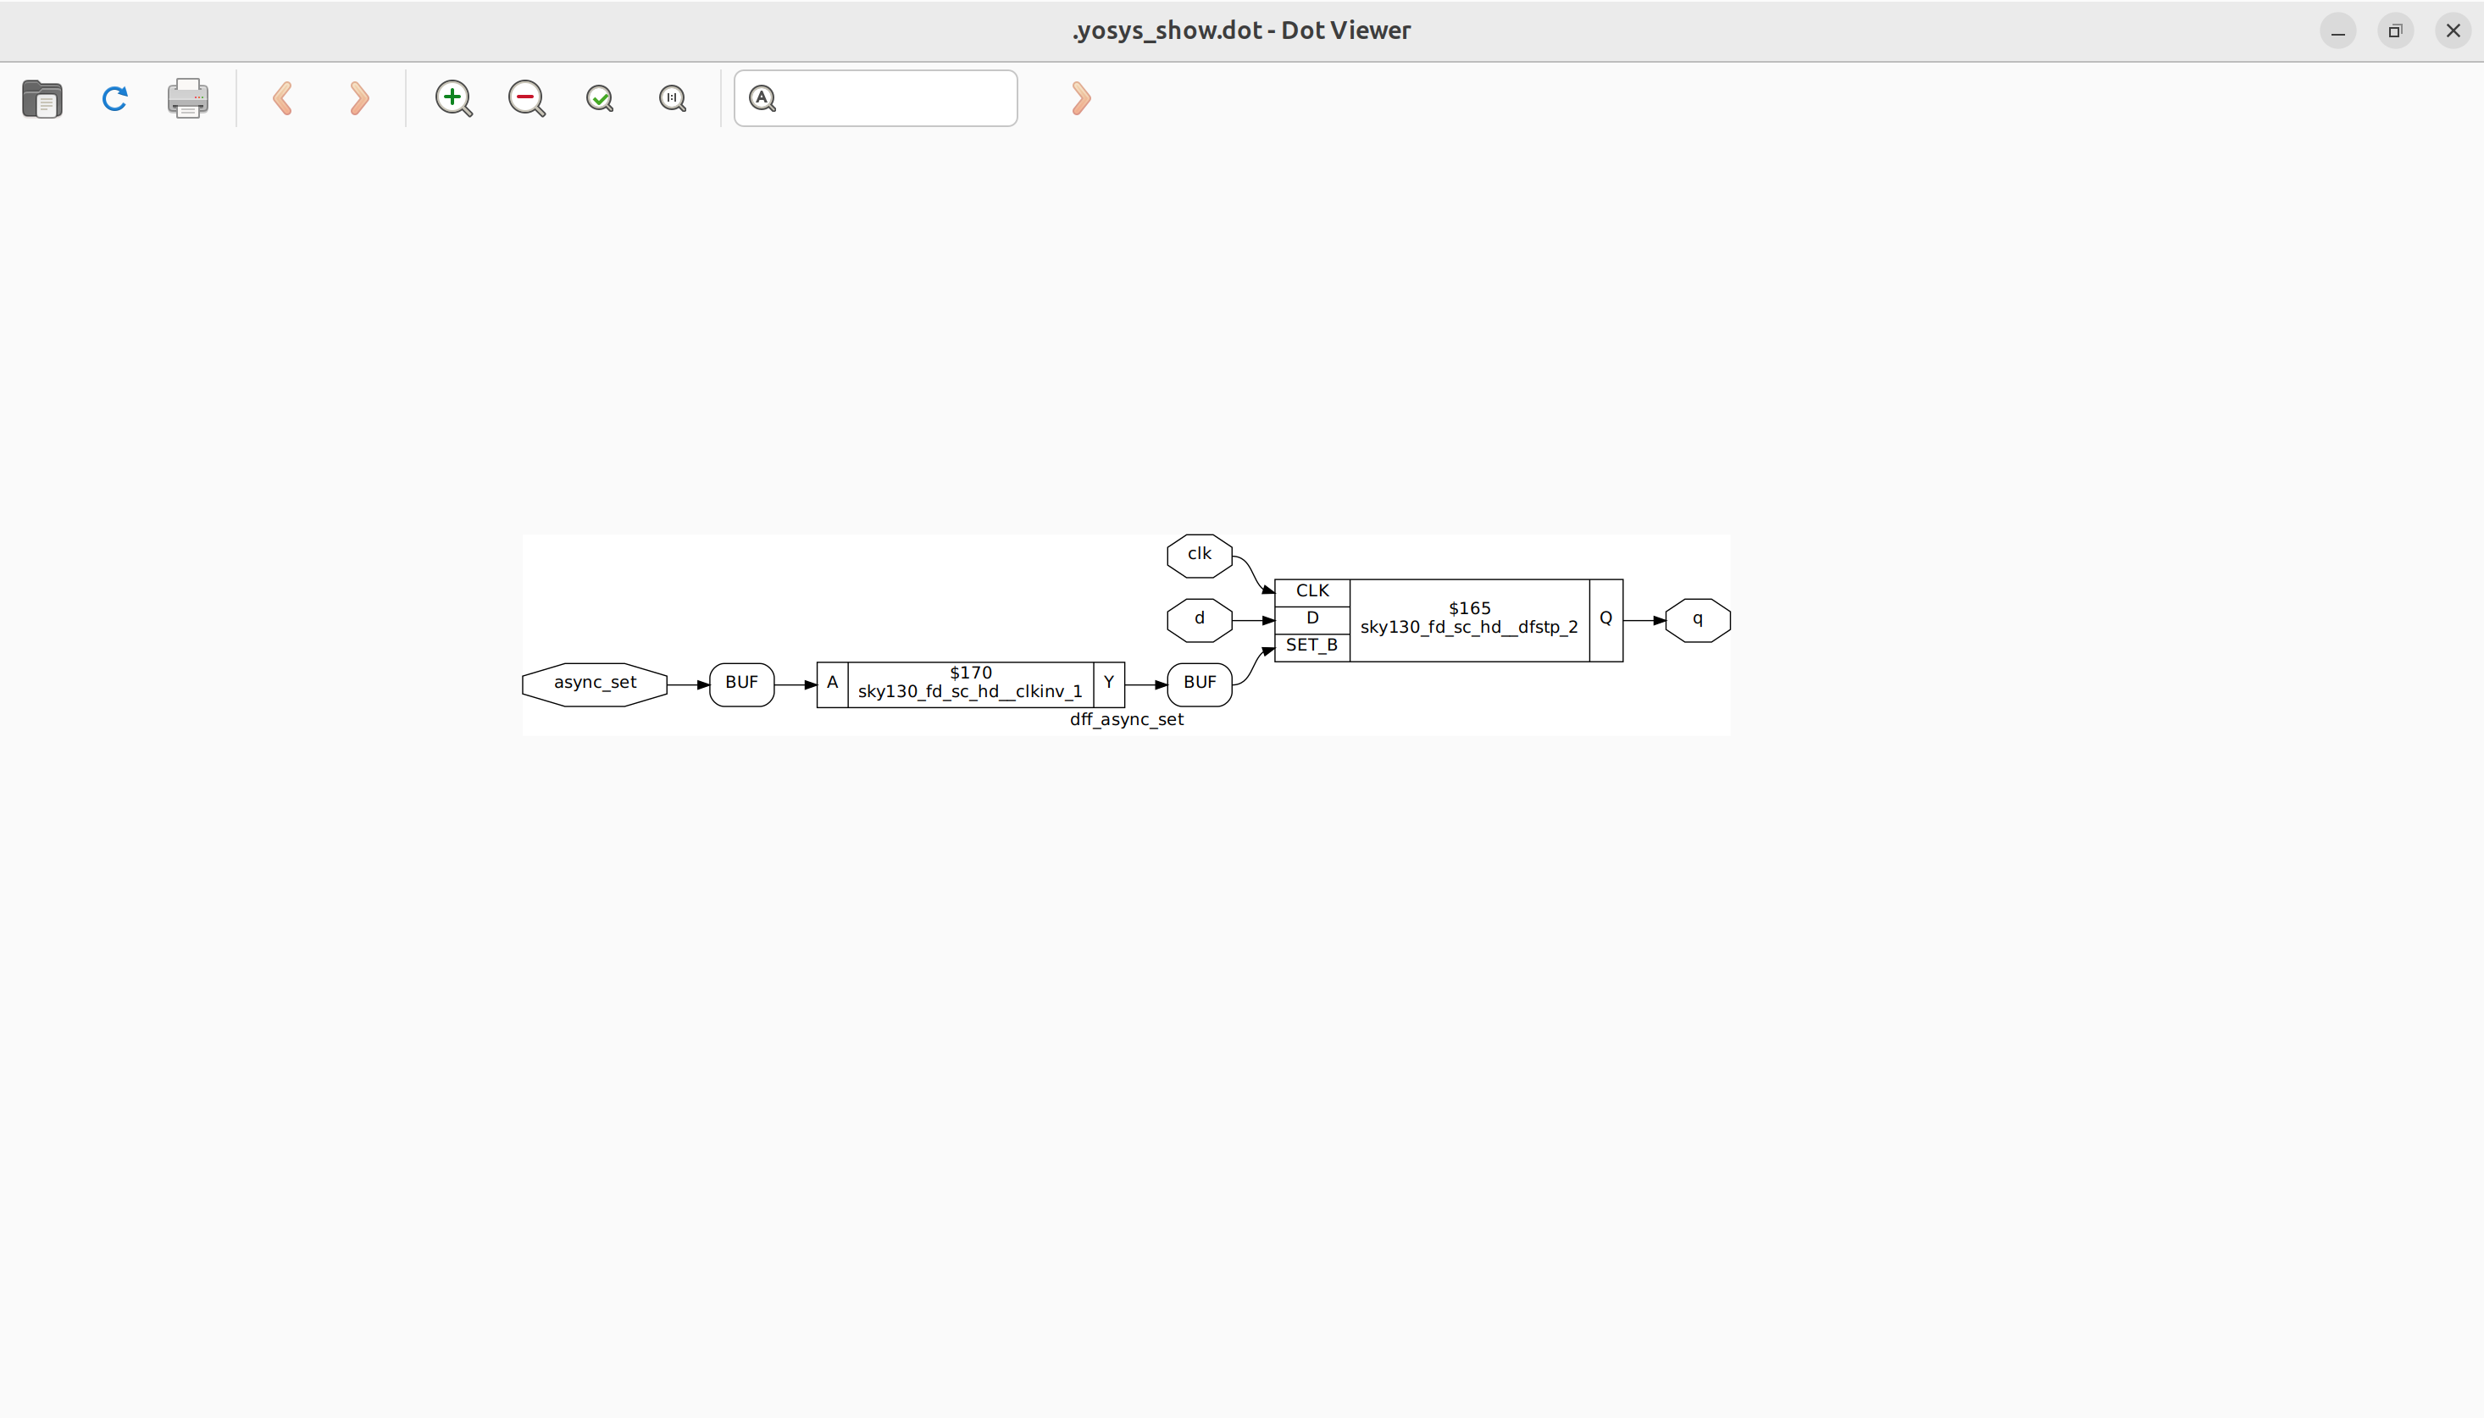Zoom to fit the graph
Screen dimensions: 2484x1418
pyautogui.click(x=600, y=98)
